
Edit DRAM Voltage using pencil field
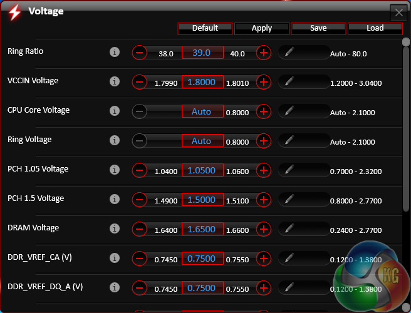pyautogui.click(x=304, y=228)
